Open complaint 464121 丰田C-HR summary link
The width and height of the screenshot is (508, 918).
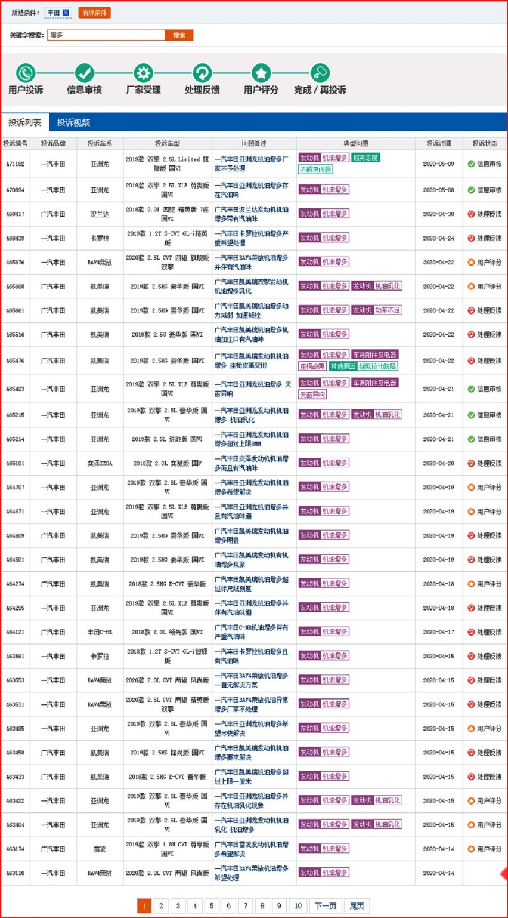point(251,632)
